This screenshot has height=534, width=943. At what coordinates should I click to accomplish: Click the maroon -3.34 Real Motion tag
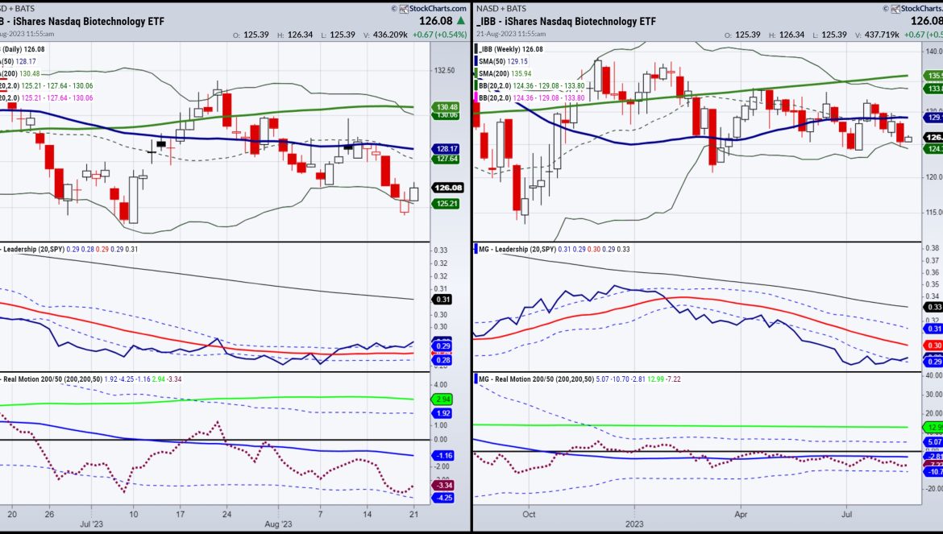coord(442,486)
